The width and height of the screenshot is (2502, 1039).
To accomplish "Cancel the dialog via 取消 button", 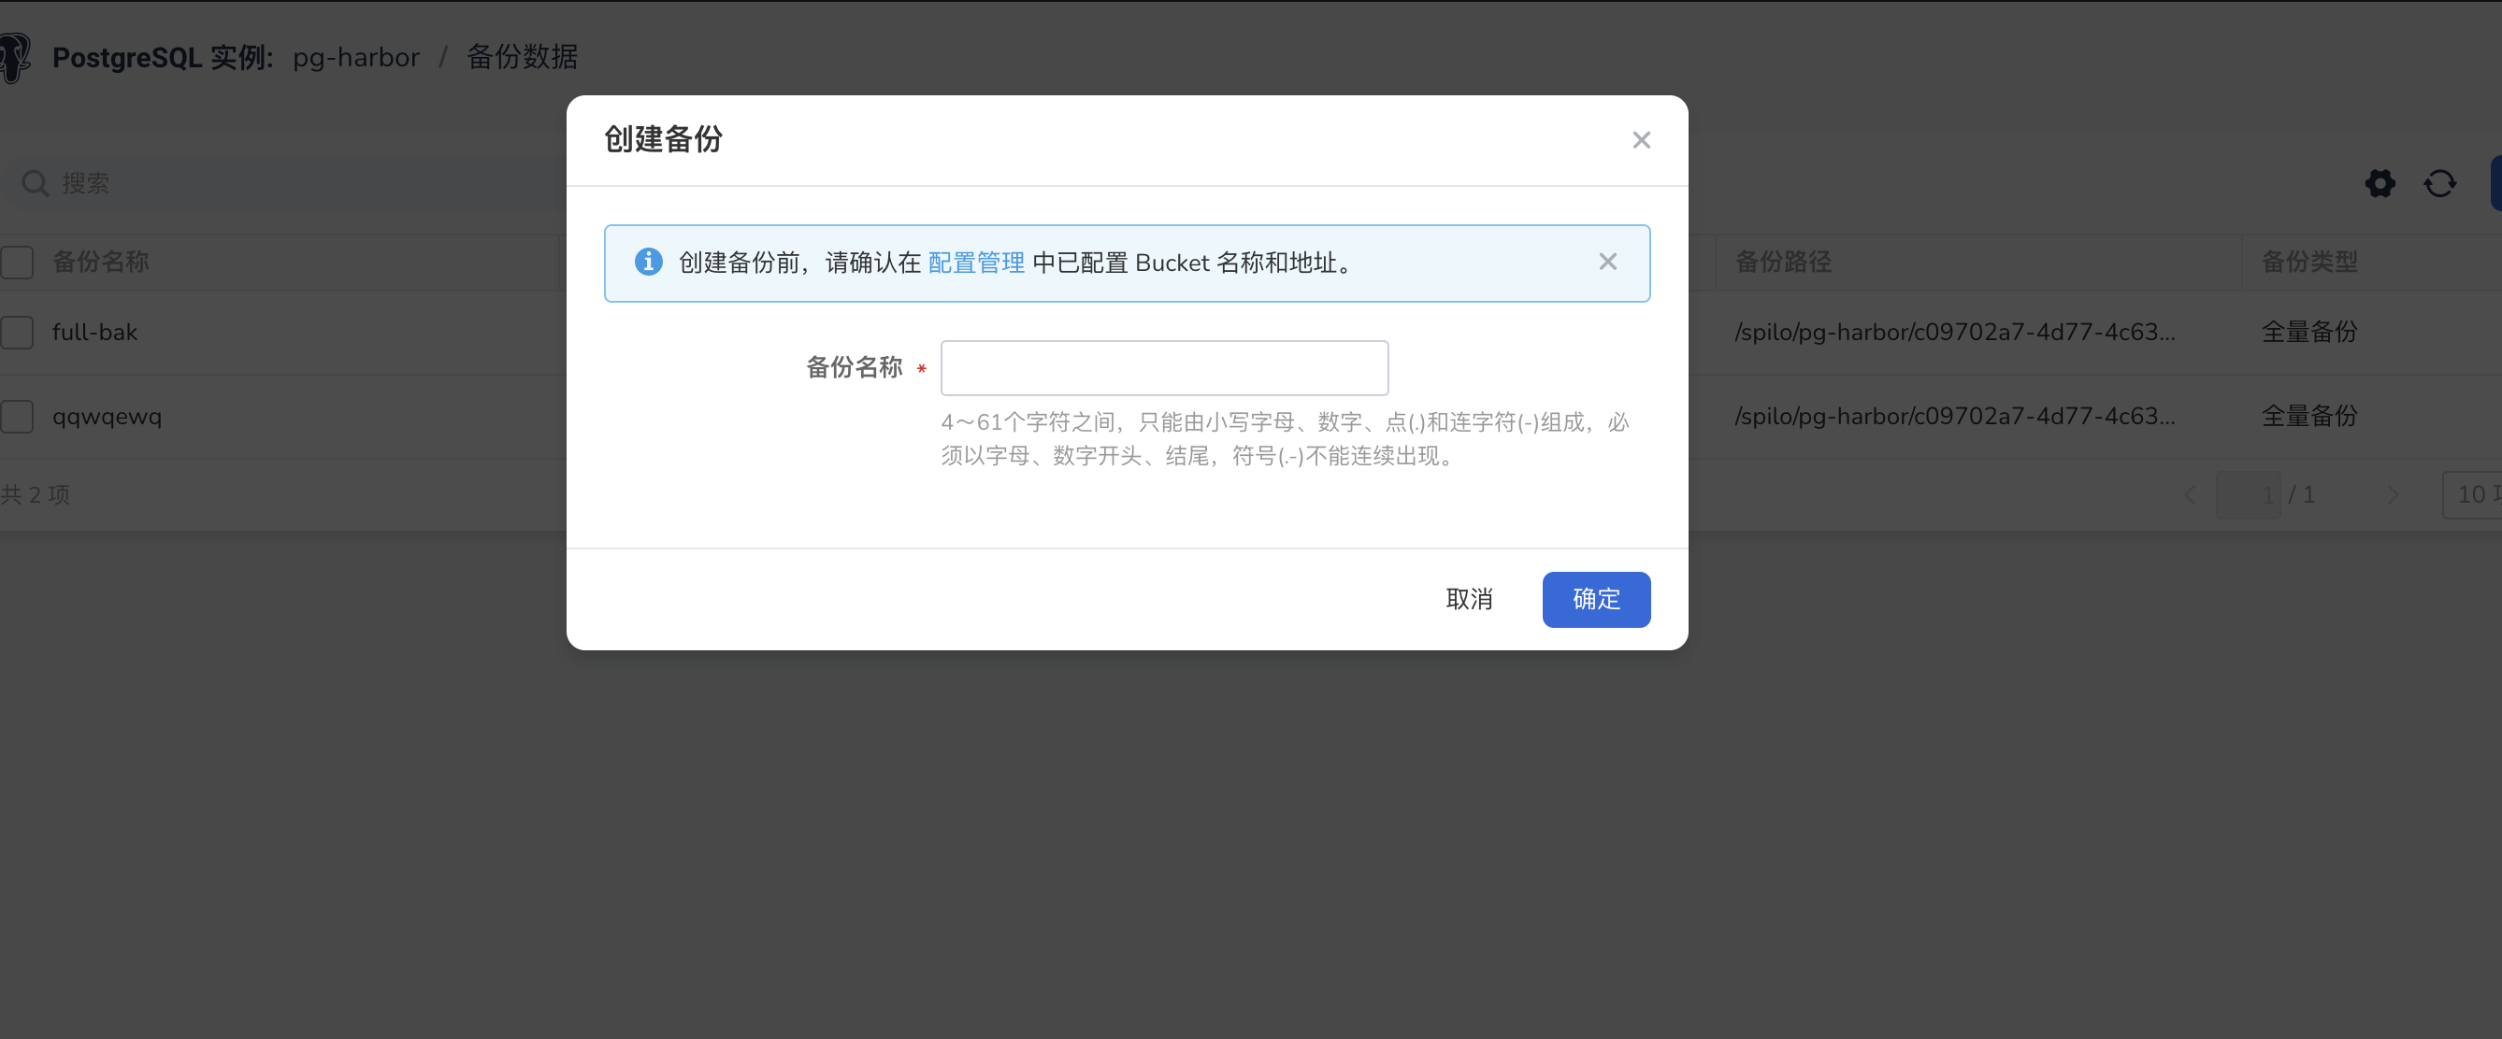I will pyautogui.click(x=1470, y=599).
